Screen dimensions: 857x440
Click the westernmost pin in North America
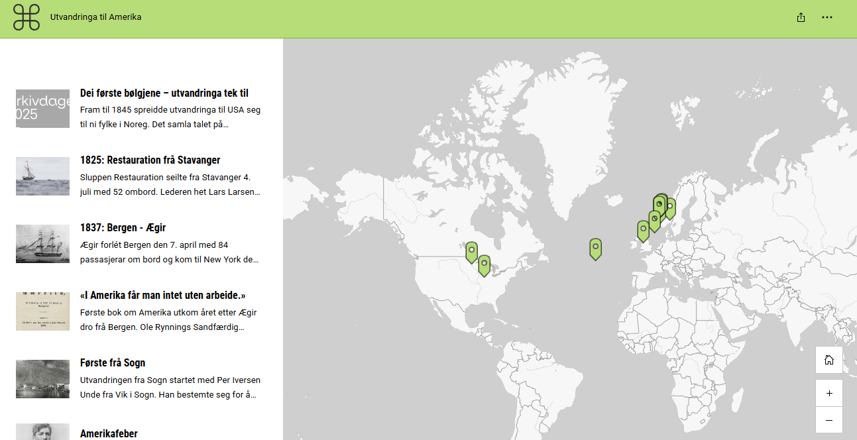471,251
